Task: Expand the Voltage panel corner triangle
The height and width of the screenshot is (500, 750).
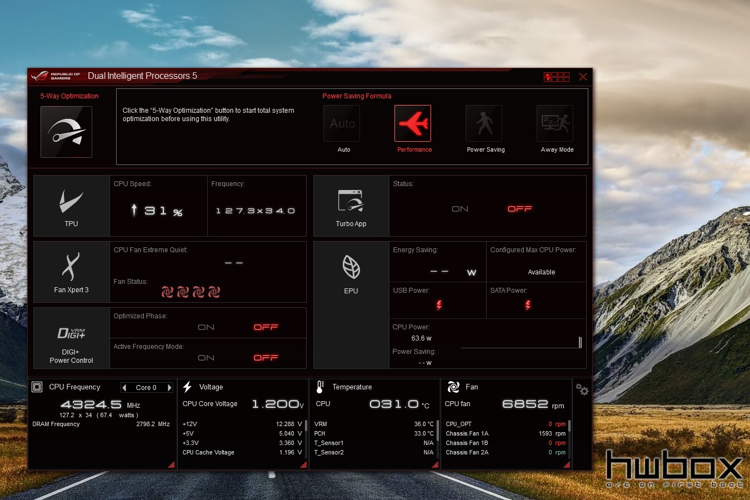Action: pos(303,464)
